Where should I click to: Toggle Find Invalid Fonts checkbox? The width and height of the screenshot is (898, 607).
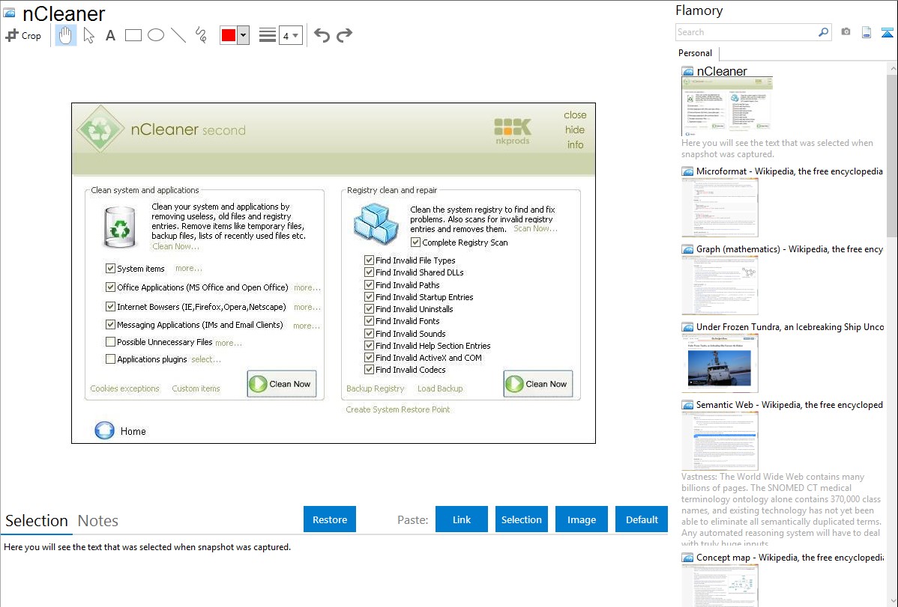[369, 321]
